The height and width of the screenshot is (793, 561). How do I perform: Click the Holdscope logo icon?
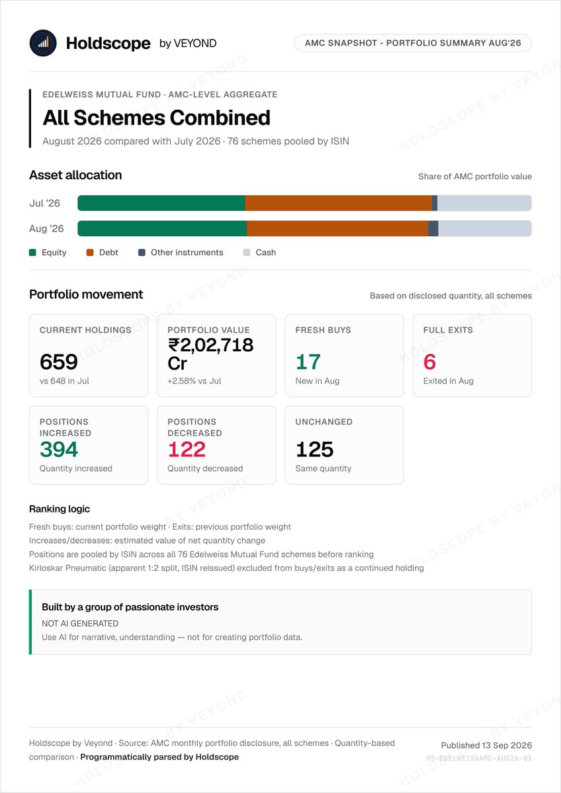coord(43,43)
